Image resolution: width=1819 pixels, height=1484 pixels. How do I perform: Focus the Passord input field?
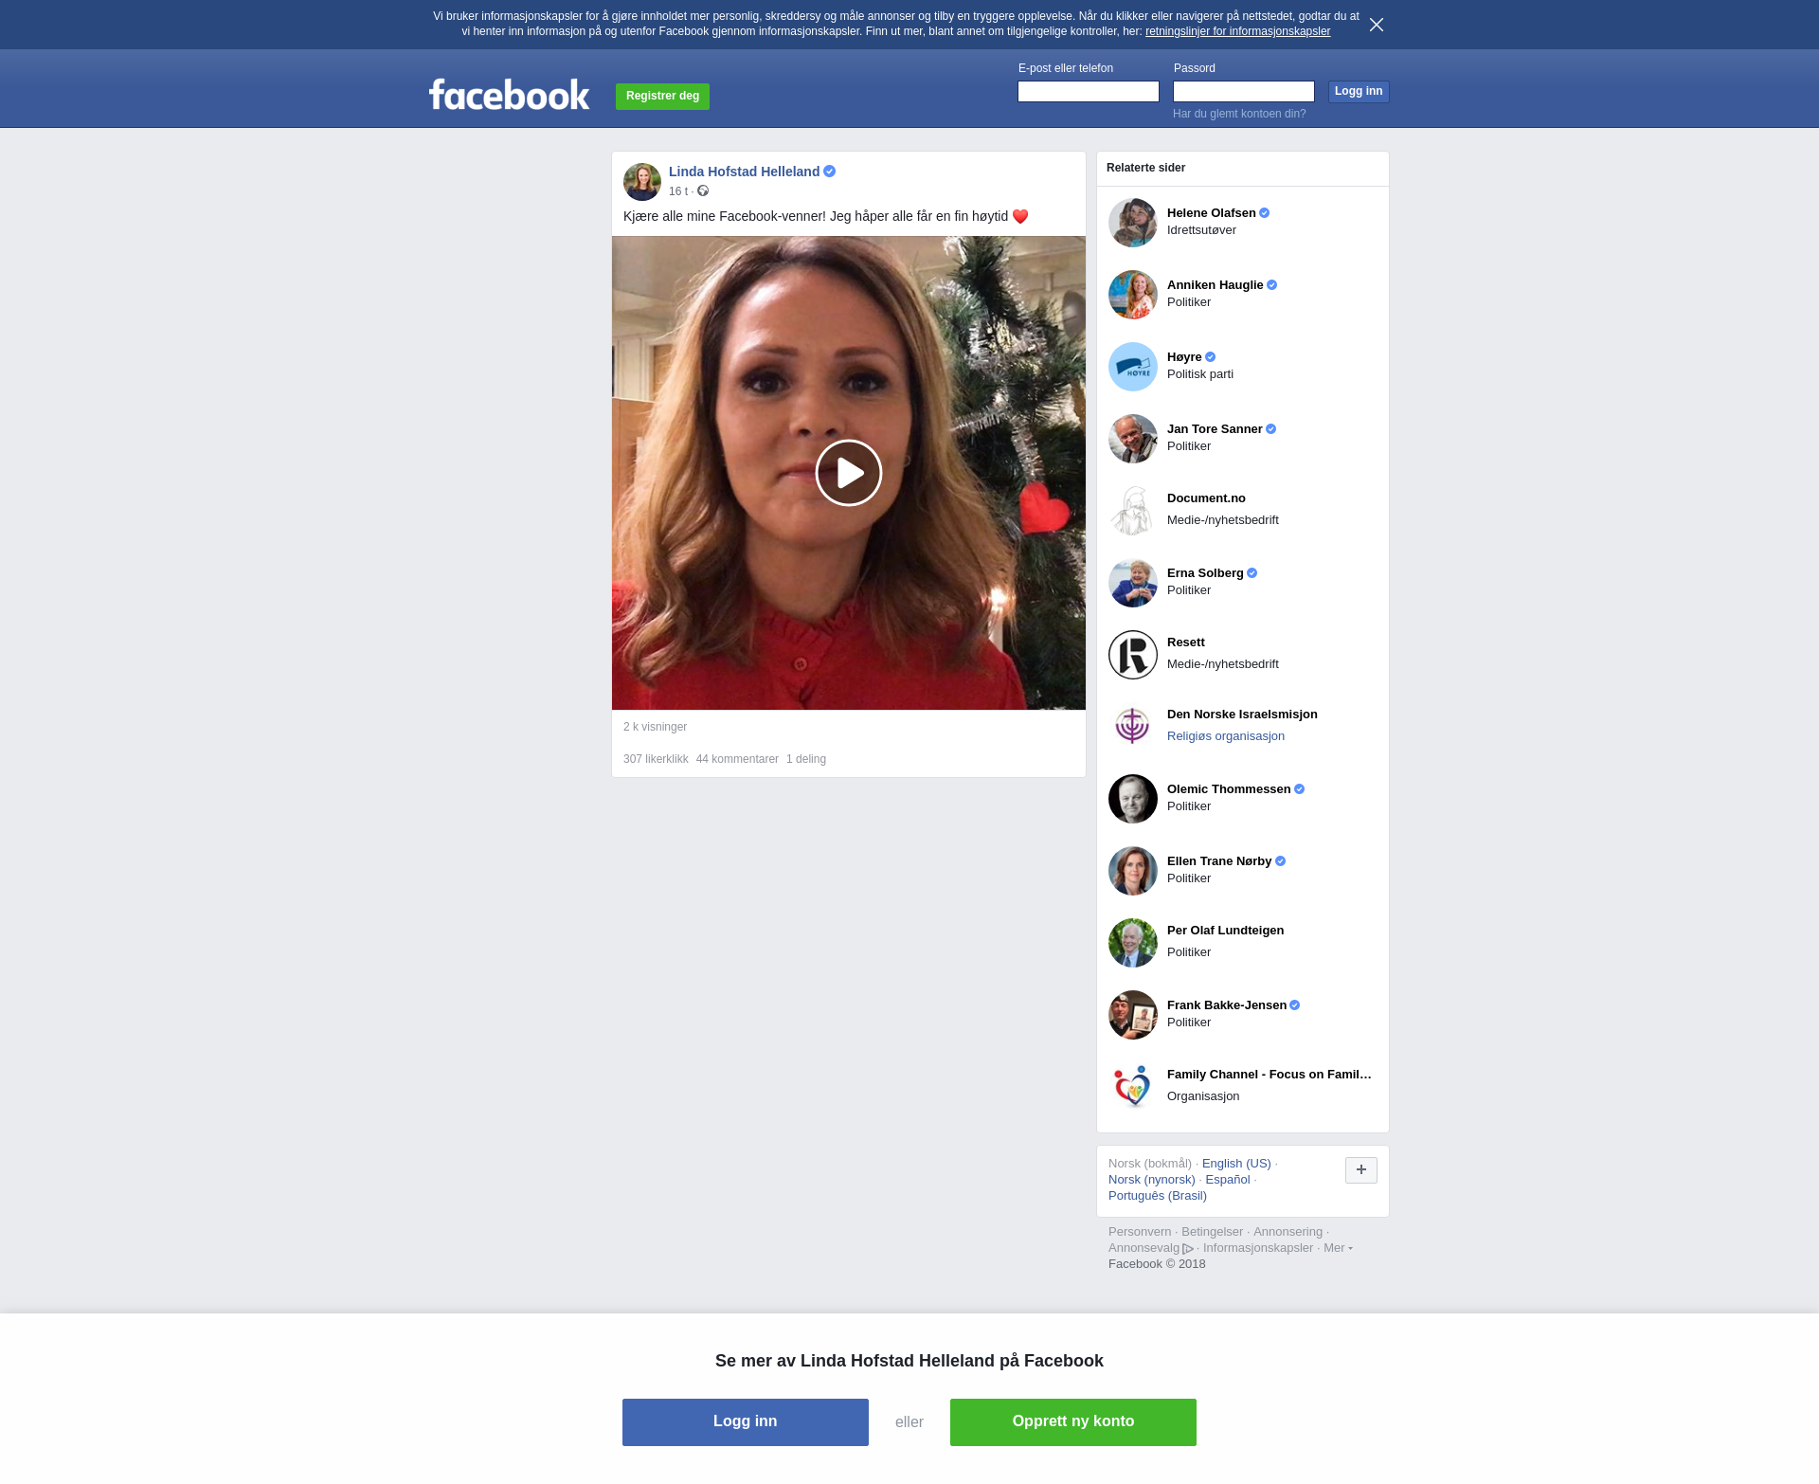(1244, 91)
